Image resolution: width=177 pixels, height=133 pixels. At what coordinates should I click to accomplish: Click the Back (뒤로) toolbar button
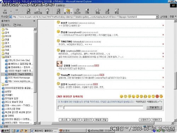point(5,11)
